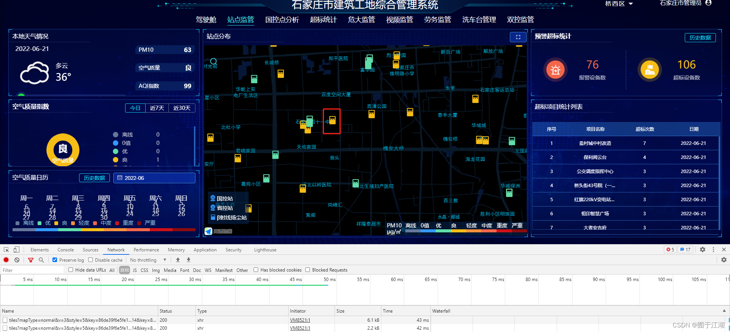This screenshot has width=730, height=332.
Task: Open the 国控点分析 navigation tab
Action: (x=282, y=20)
